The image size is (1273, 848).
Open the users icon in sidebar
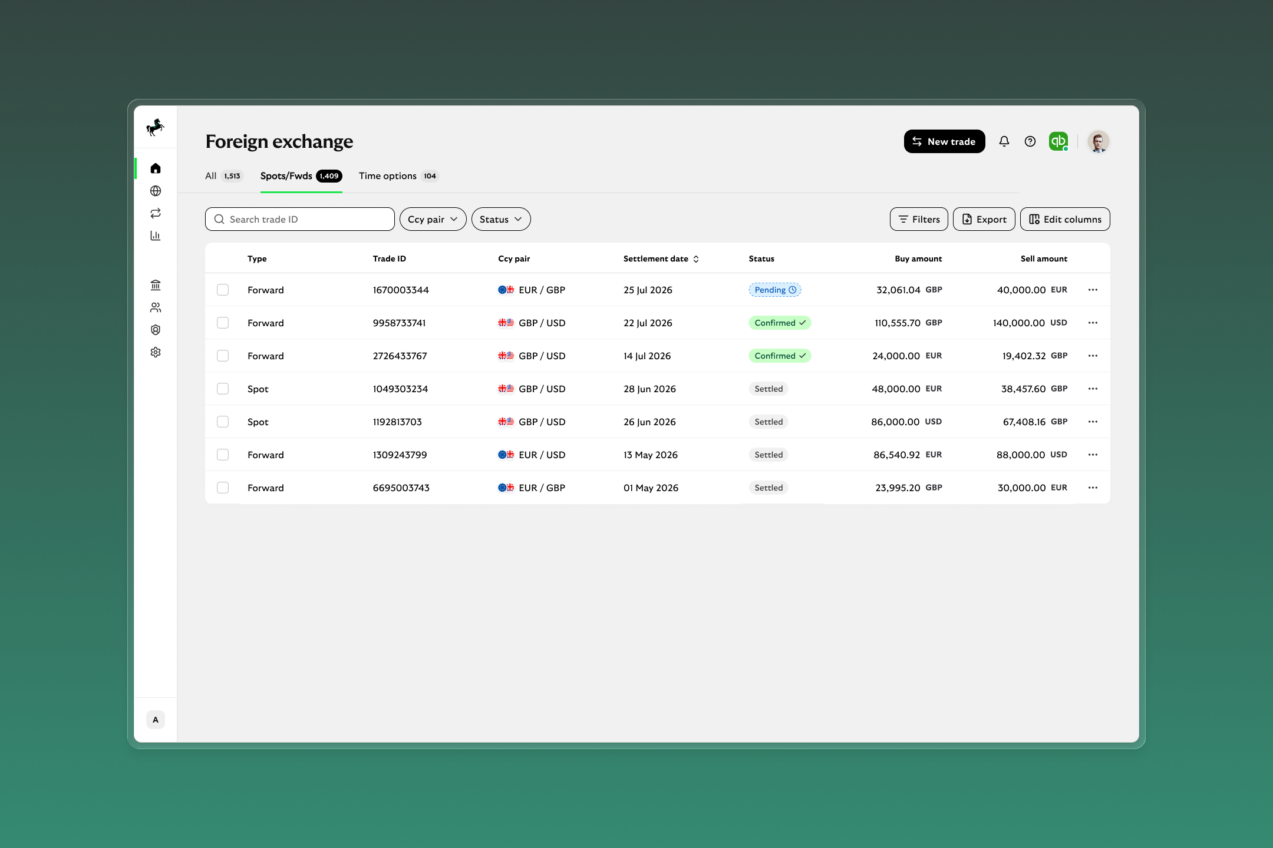[x=156, y=307]
